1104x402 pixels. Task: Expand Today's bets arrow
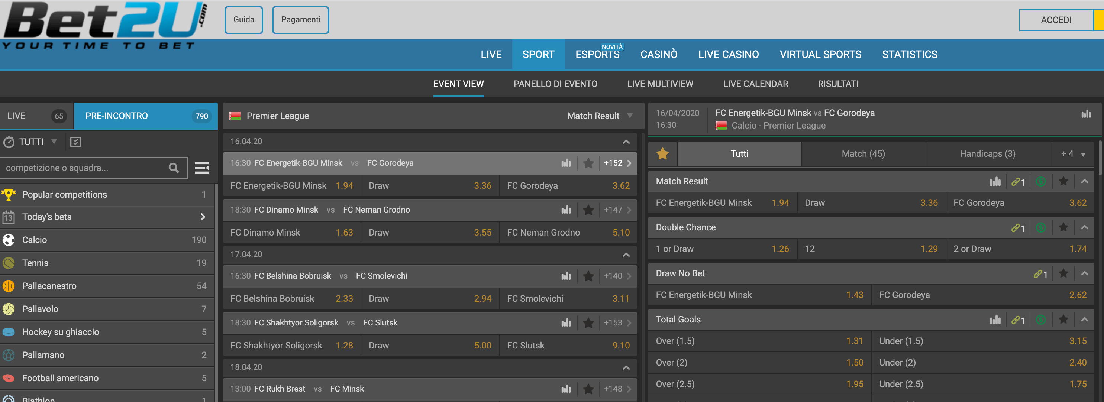point(203,217)
